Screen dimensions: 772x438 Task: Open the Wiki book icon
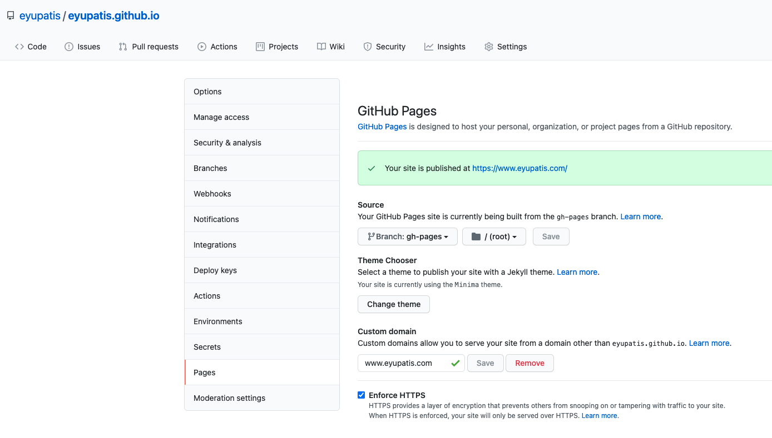[x=320, y=47]
